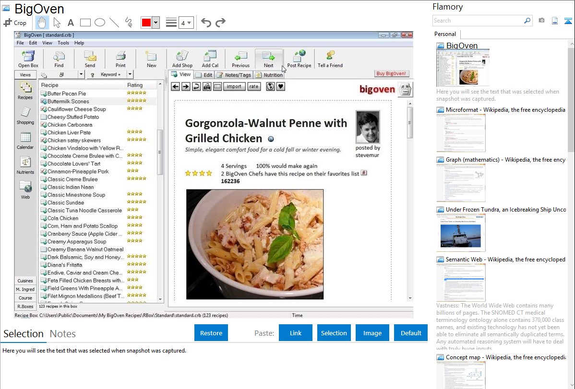575x389 pixels.
Task: Open the BigOven snapshot thumbnail in sidebar
Action: coord(463,68)
